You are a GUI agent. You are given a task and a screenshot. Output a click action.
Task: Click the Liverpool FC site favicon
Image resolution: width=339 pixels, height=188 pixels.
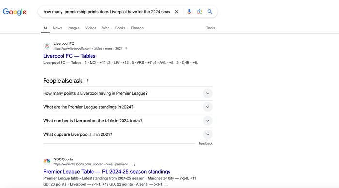[47, 46]
